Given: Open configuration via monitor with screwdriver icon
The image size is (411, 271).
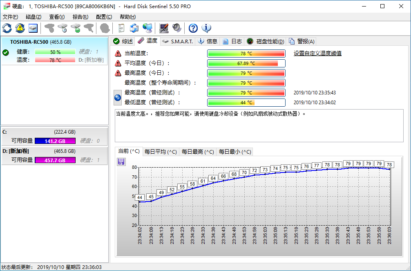Looking at the screenshot, I should (164, 28).
